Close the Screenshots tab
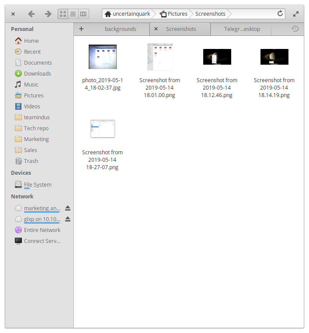The width and height of the screenshot is (309, 333). coord(156,29)
